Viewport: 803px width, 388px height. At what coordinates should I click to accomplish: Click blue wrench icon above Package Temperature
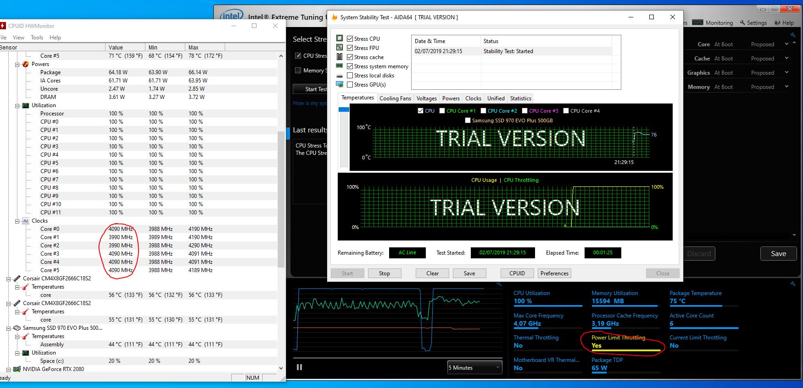(792, 284)
